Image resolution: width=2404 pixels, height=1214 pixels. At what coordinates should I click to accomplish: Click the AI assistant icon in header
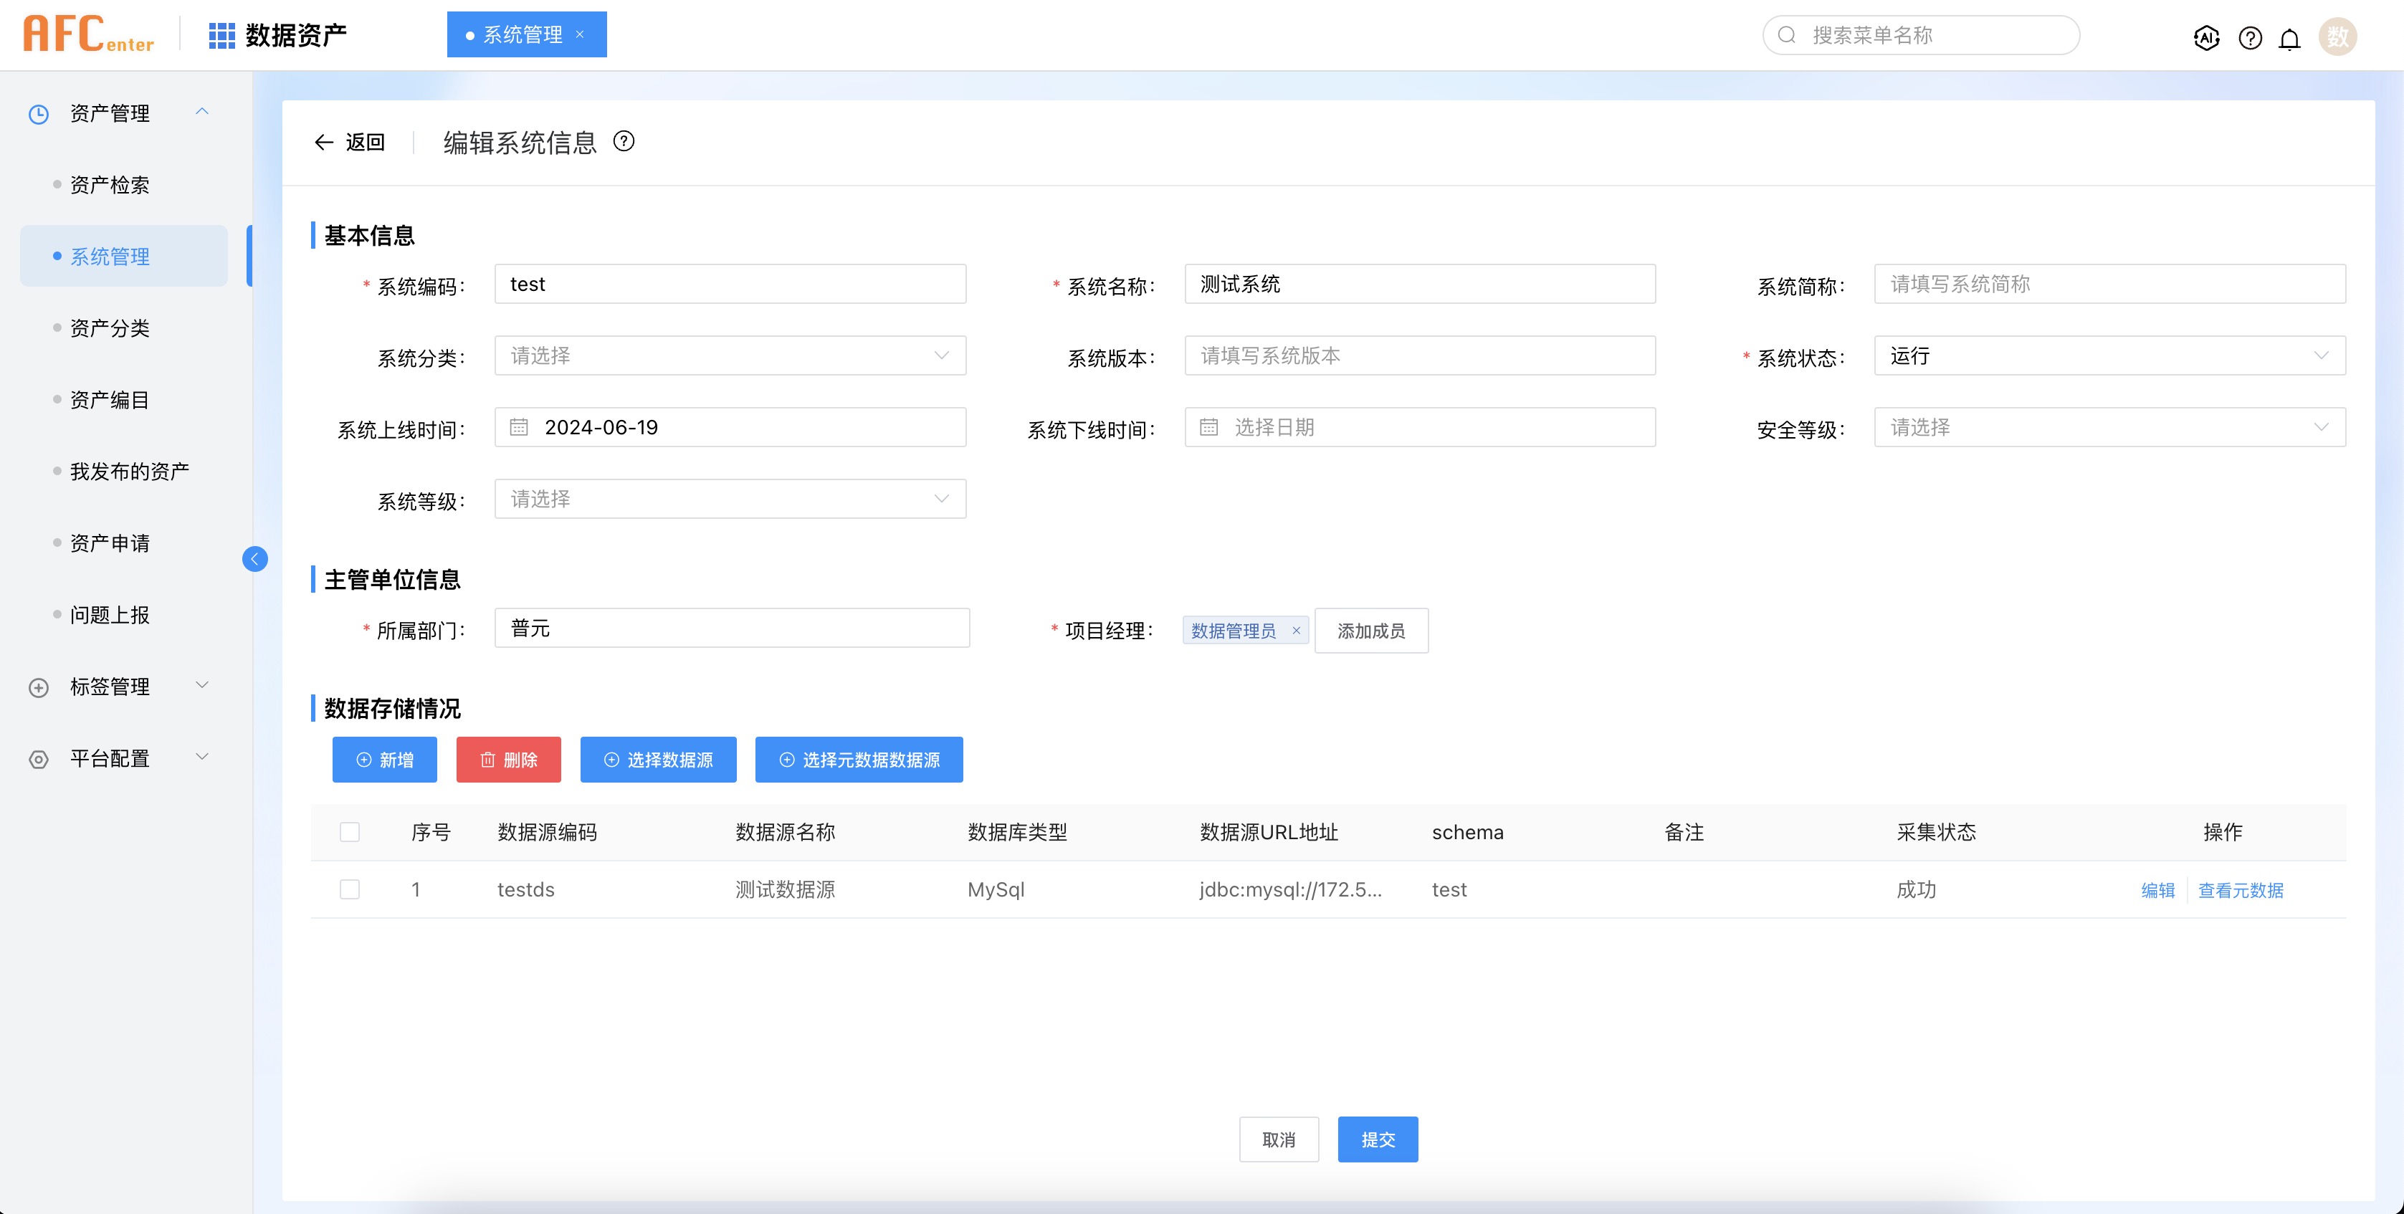[2205, 37]
